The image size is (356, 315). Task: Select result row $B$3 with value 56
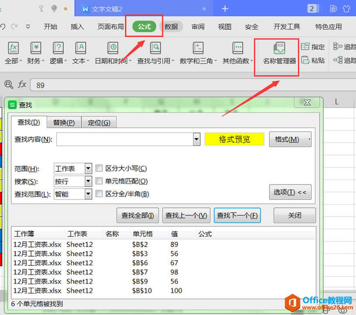163,254
